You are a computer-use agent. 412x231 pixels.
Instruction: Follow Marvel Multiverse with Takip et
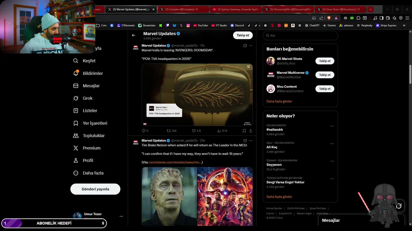[x=325, y=75]
